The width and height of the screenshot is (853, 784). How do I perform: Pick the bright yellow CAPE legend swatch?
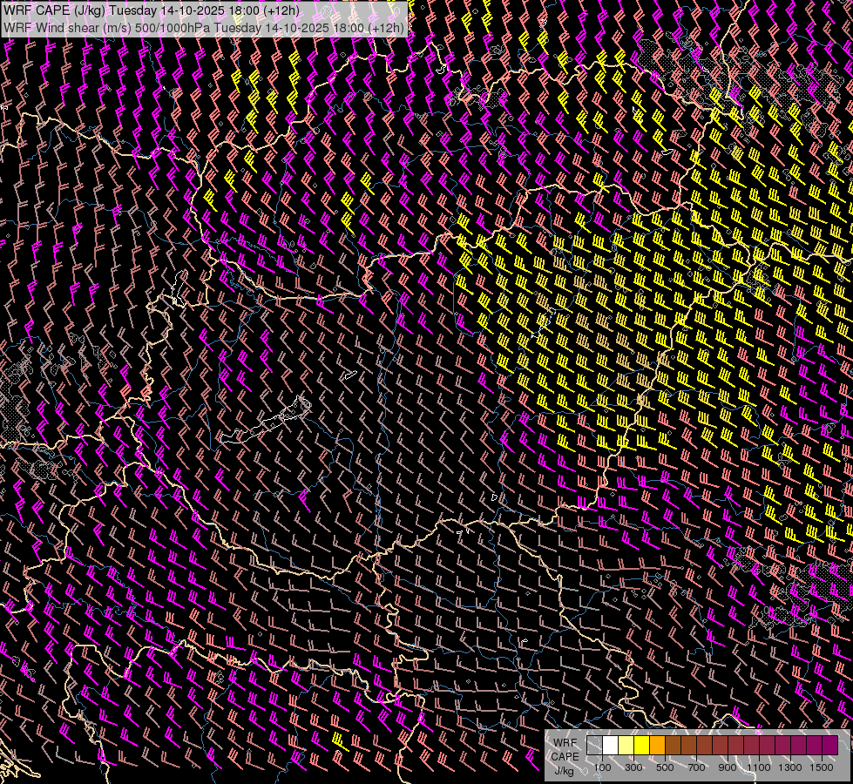641,746
